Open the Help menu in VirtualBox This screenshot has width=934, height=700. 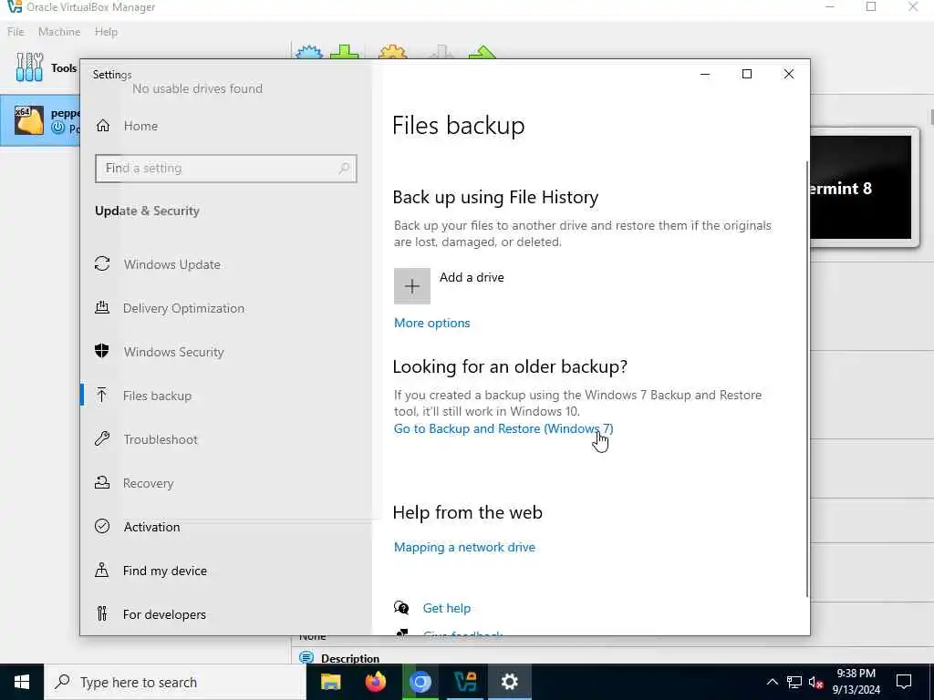click(x=106, y=32)
